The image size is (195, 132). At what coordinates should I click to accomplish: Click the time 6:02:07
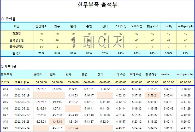(x=41, y=89)
